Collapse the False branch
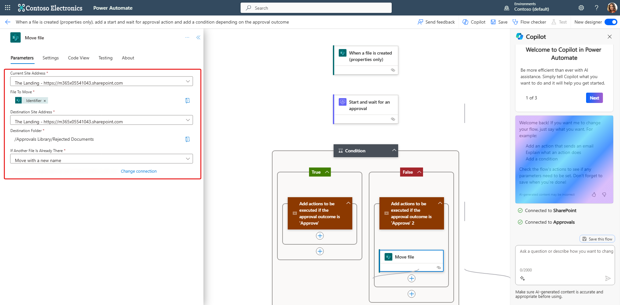 pos(419,172)
